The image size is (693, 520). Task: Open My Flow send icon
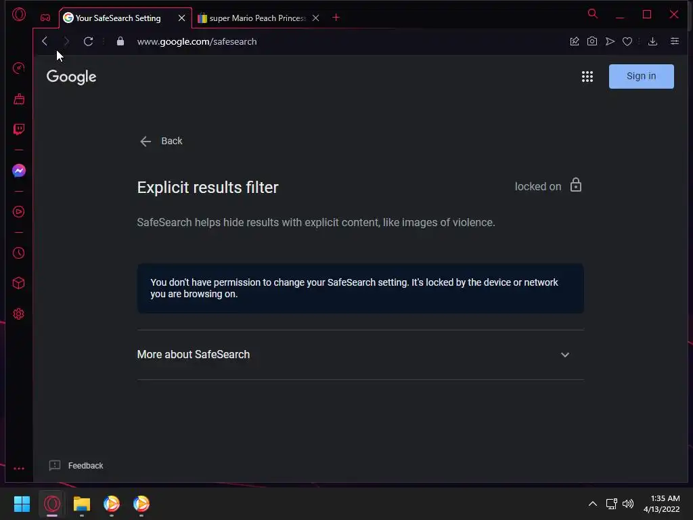point(610,41)
